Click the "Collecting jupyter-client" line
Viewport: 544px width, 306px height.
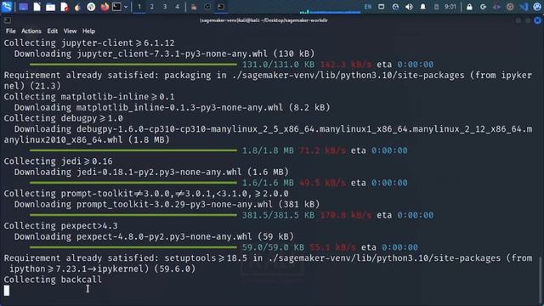click(89, 43)
